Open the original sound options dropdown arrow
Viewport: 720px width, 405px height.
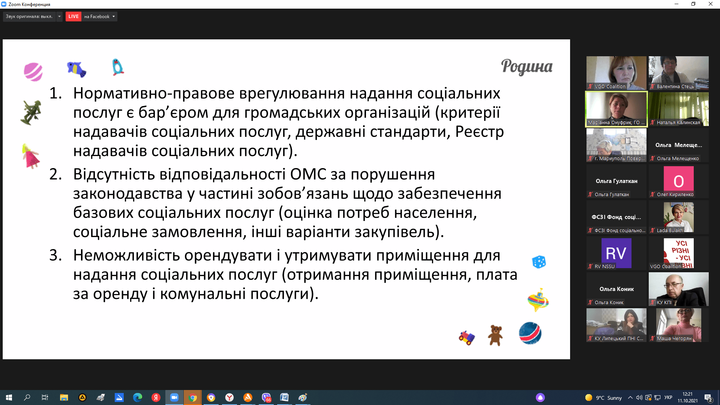[x=59, y=16]
